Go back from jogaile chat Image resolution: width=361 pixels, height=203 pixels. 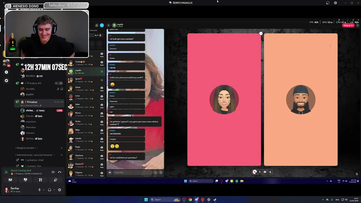point(109,25)
